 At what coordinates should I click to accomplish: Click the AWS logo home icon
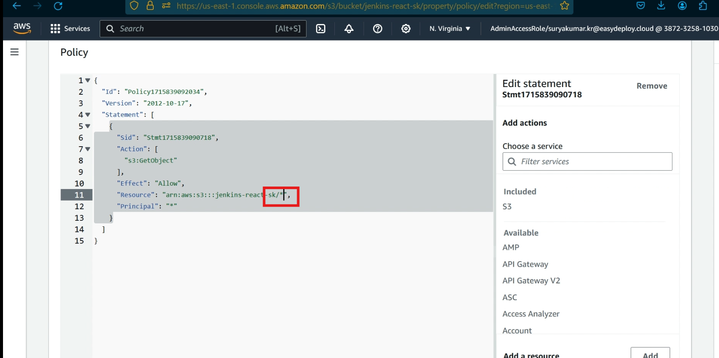(x=22, y=28)
